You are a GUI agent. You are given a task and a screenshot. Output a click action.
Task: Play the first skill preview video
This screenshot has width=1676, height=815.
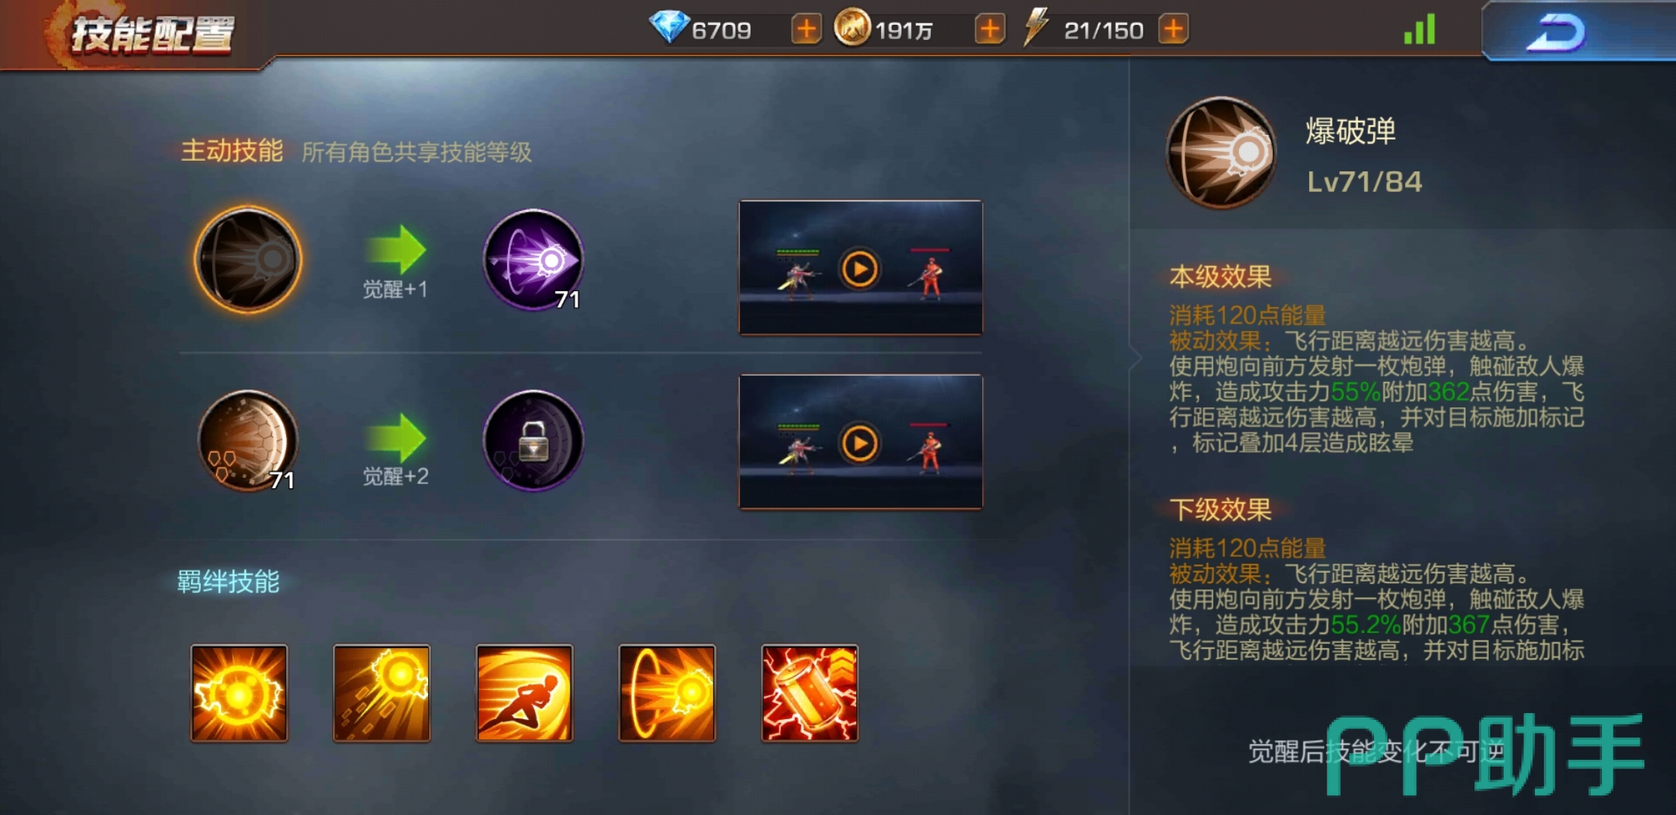coord(860,268)
